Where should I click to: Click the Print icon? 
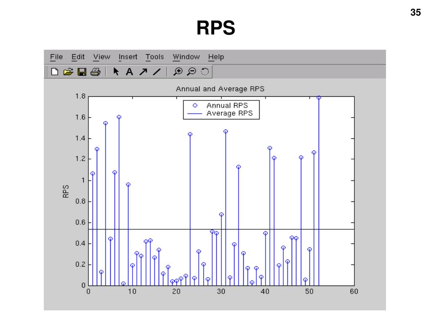click(96, 72)
